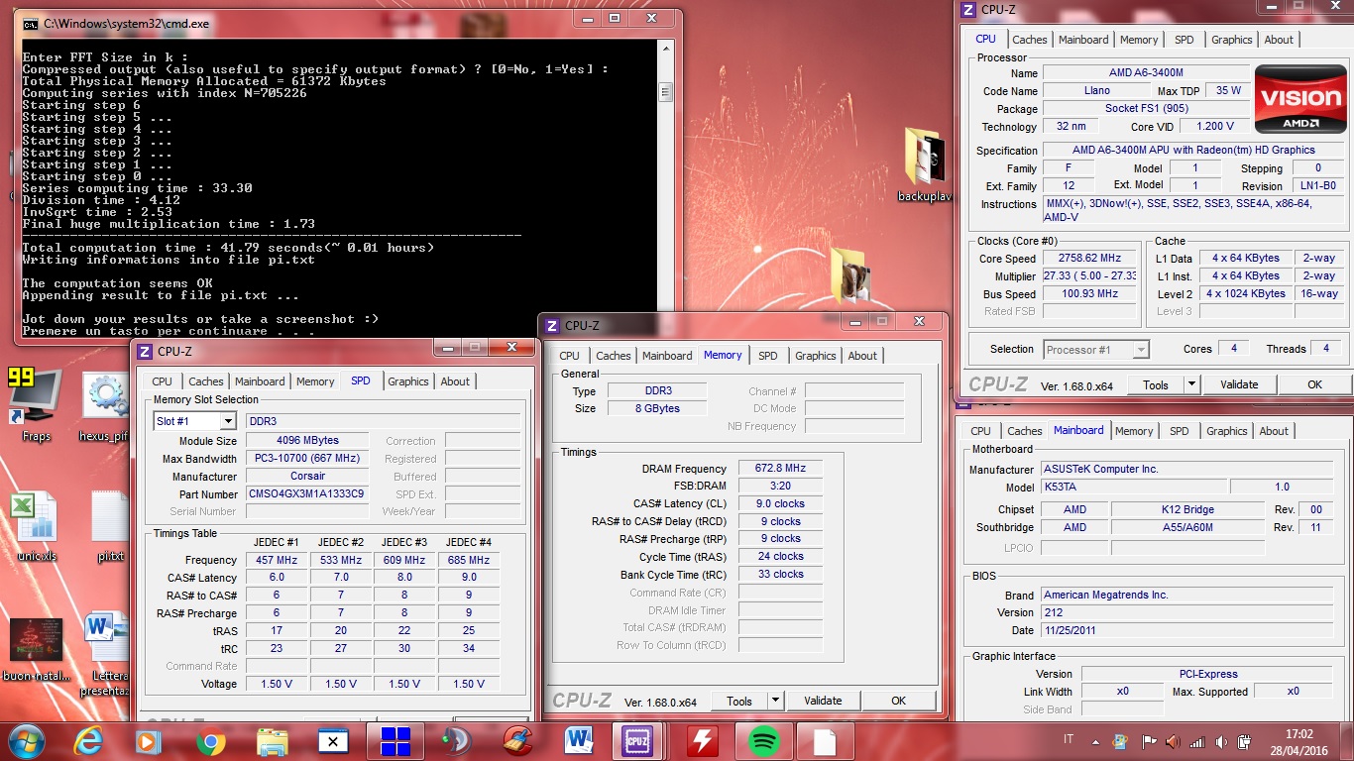Open the hexus_pifast desktop icon

[x=105, y=406]
